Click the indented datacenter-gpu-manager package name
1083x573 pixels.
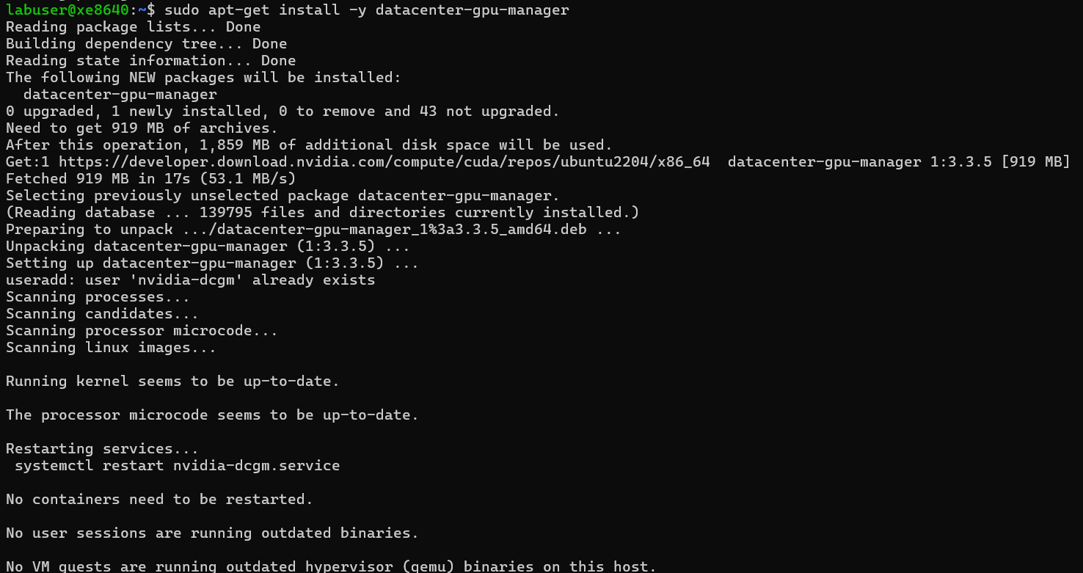point(120,95)
